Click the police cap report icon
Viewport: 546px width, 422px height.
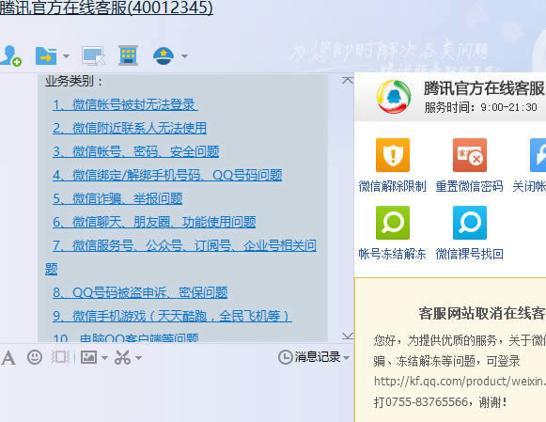tap(164, 55)
